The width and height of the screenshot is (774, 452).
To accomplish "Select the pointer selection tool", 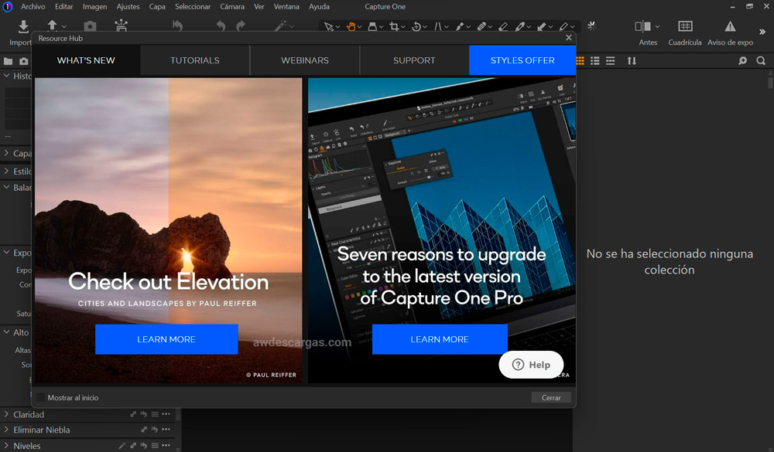I will point(329,26).
